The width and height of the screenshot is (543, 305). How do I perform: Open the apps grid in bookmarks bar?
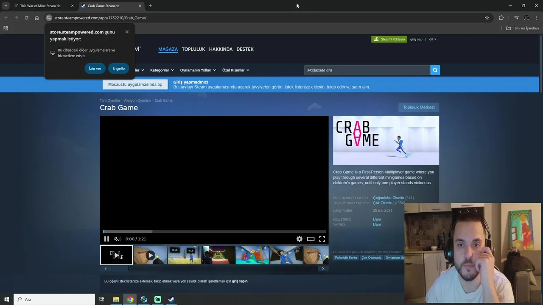[6, 28]
